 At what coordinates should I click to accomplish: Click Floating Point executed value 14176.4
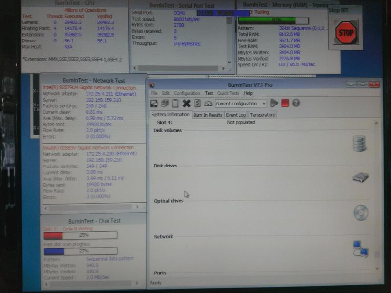(73, 28)
